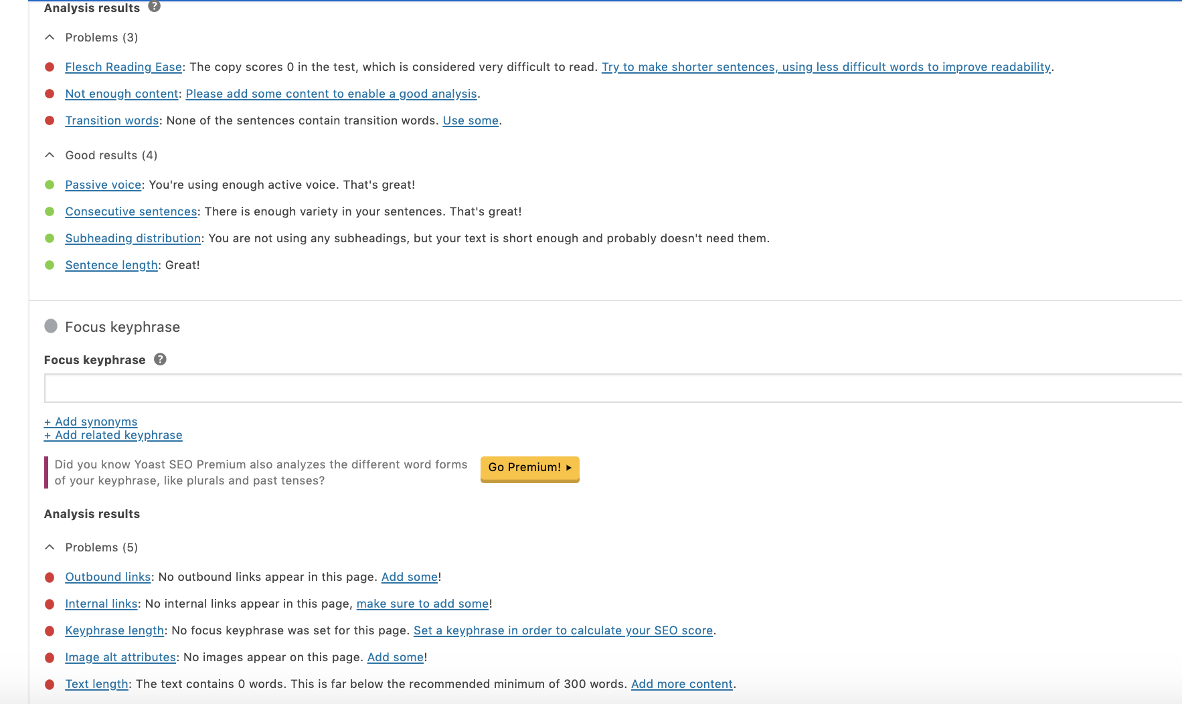Open the Image alt attributes link
Screen dimensions: 1182x704
pyautogui.click(x=120, y=657)
